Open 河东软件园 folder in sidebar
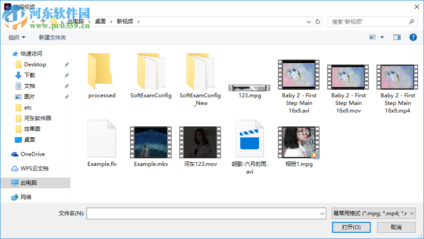This screenshot has height=239, width=424. (37, 118)
